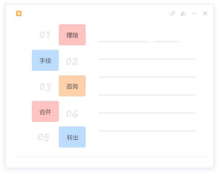The height and width of the screenshot is (174, 219).
Task: Click the orange star favorite icon
Action: [x=19, y=13]
